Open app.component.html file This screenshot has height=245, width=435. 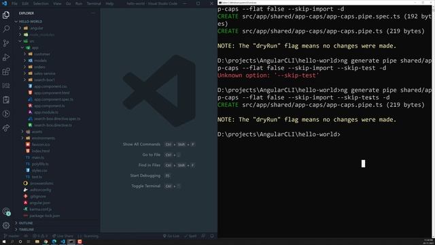[x=52, y=93]
